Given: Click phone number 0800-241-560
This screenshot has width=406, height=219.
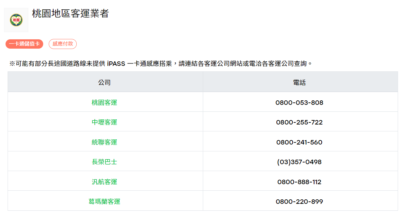Looking at the screenshot, I should (299, 142).
